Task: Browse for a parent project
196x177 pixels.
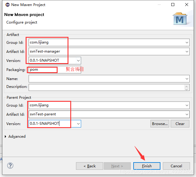Action: 160,124
